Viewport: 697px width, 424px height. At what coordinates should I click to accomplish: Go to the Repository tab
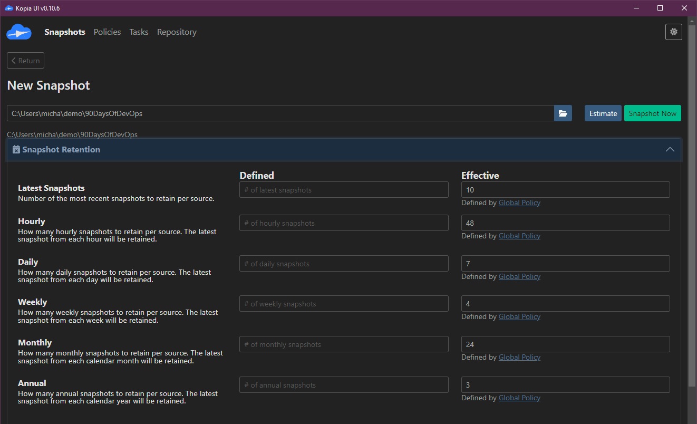click(177, 32)
